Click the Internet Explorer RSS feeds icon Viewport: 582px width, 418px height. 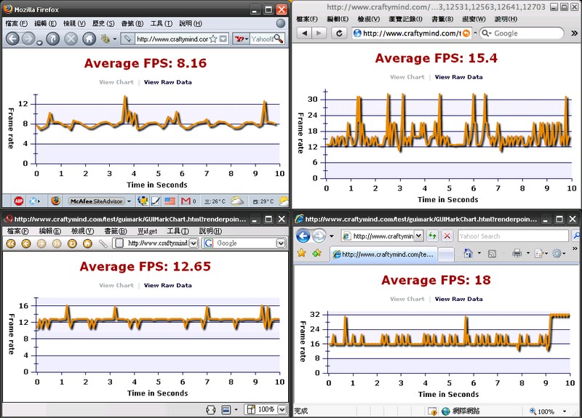[492, 254]
